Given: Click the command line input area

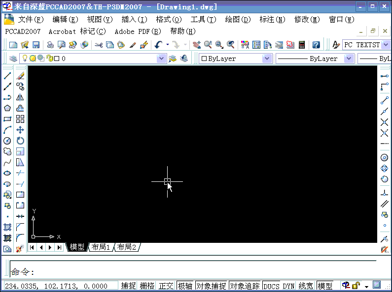Looking at the screenshot, I should [x=193, y=272].
